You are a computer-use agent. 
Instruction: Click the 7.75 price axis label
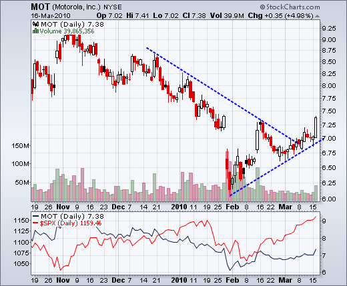click(x=329, y=98)
